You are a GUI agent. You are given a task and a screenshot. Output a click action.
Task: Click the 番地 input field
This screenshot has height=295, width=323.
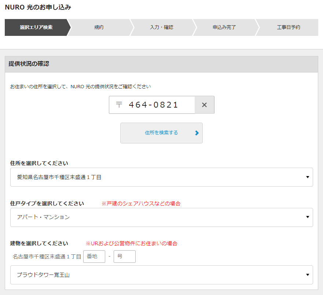coord(94,257)
